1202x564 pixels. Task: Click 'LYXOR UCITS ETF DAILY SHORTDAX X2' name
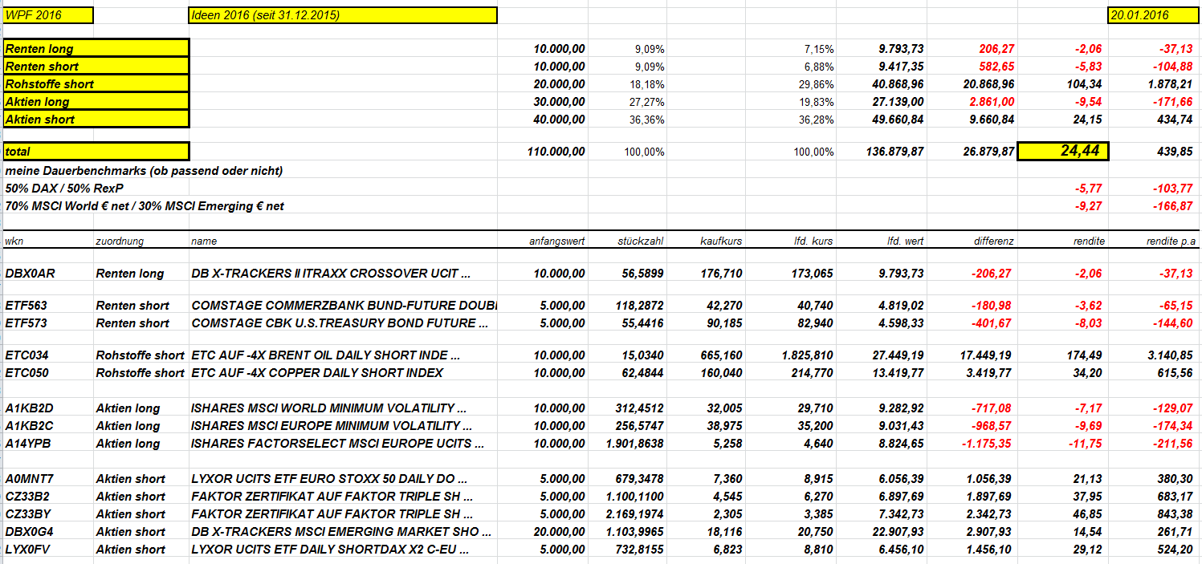point(330,549)
